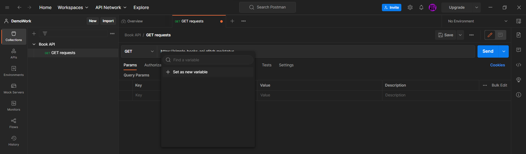Viewport: 526px width, 154px height.
Task: Click the Import button
Action: pos(108,21)
